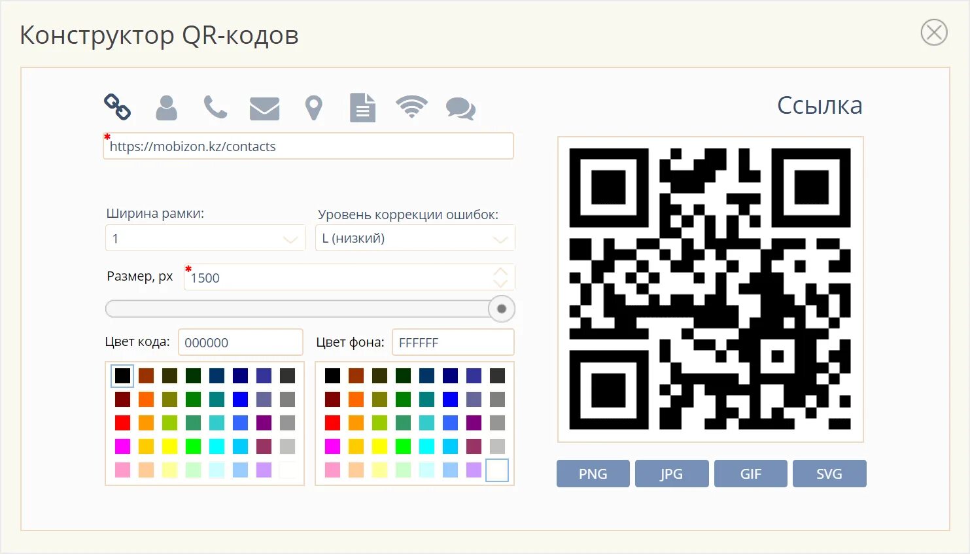Viewport: 970px width, 554px height.
Task: Click the Размер px field showing 1500
Action: 349,277
